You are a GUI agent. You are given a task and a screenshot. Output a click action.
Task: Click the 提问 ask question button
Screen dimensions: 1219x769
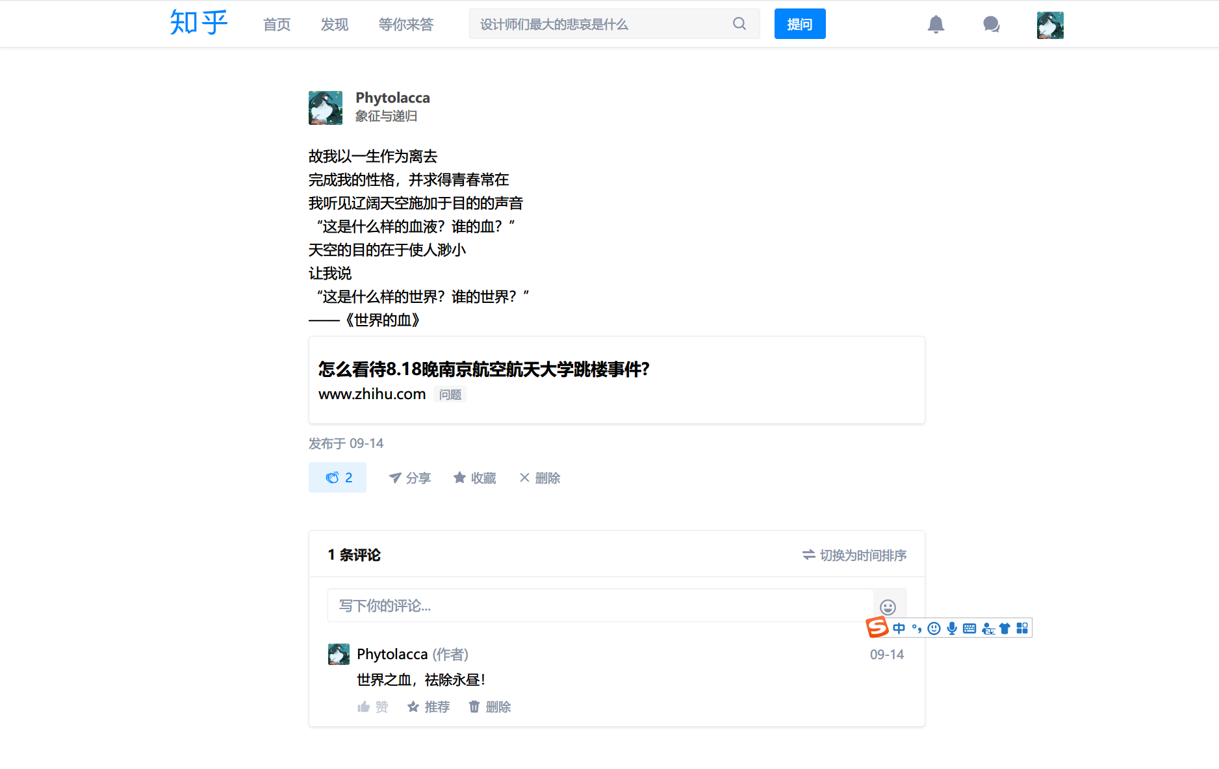(800, 24)
